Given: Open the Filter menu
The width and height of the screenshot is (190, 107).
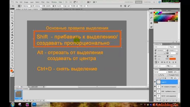Looking at the screenshot, I should pos(43,2).
